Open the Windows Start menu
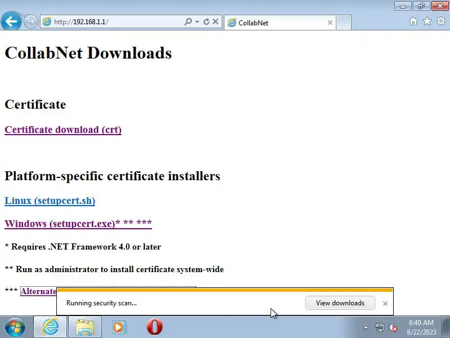Viewport: 450px width, 338px height. [15, 327]
